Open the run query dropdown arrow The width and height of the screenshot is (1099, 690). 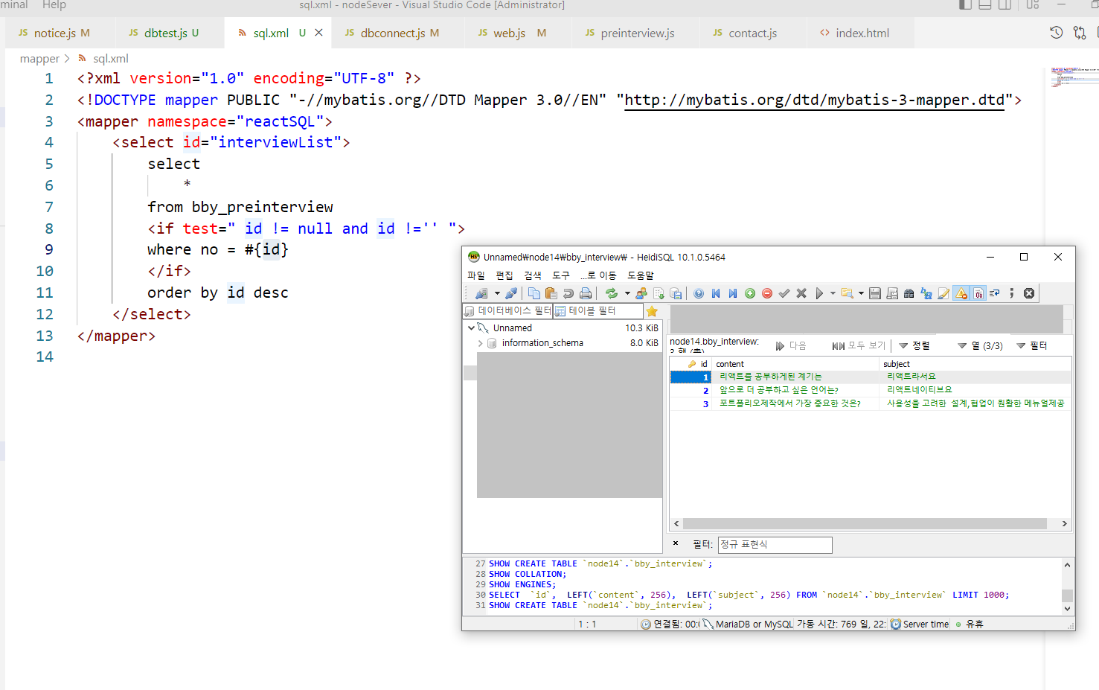point(833,293)
